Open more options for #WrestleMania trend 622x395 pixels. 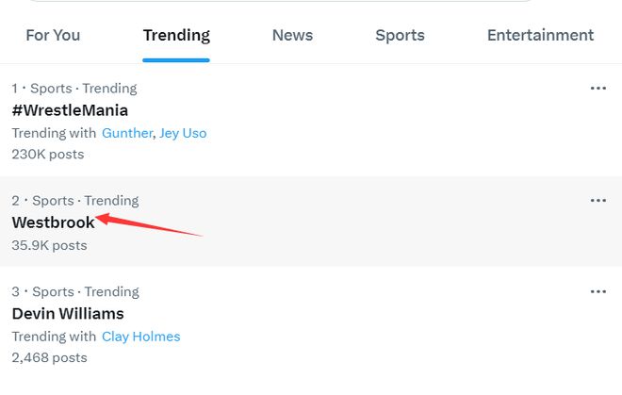coord(597,89)
